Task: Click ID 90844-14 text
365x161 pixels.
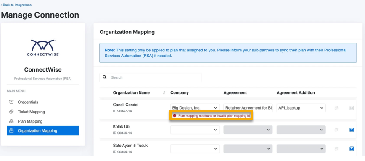Action: (122, 152)
